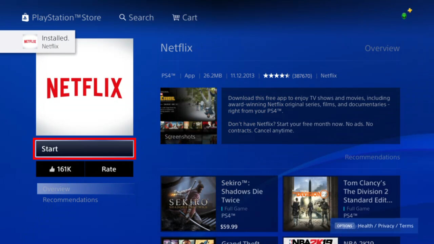Click the Start button for Netflix
This screenshot has height=244, width=434.
coord(84,149)
